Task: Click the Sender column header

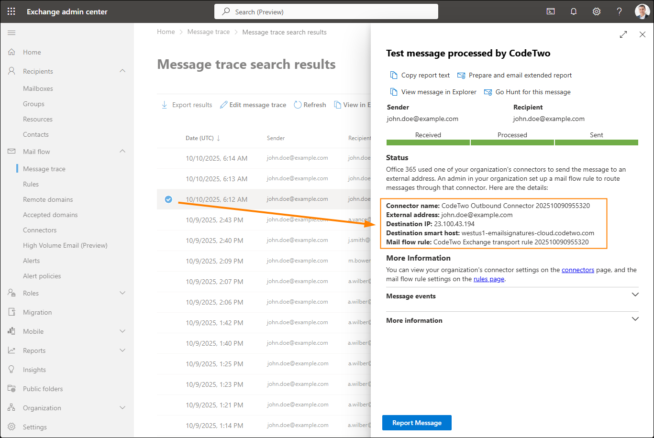Action: click(276, 138)
